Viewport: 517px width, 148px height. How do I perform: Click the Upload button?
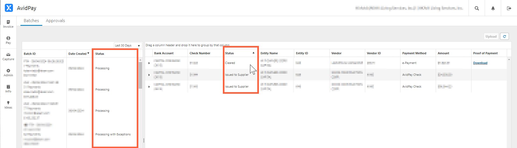click(491, 37)
